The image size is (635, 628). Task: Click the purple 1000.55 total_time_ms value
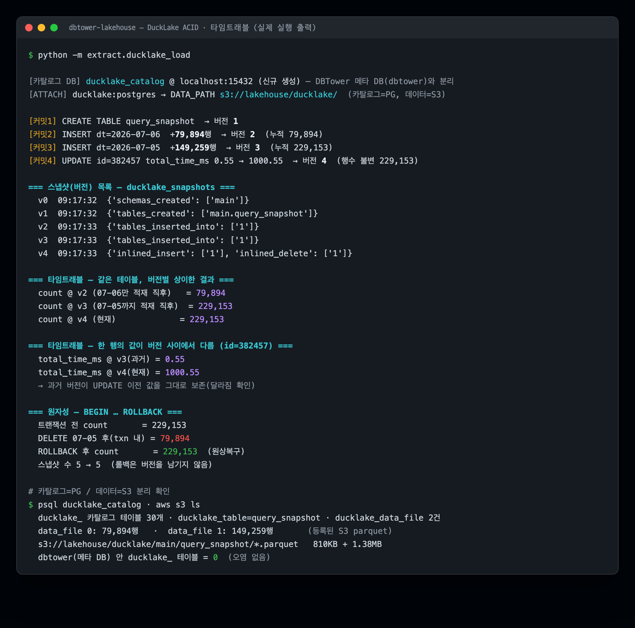(182, 372)
